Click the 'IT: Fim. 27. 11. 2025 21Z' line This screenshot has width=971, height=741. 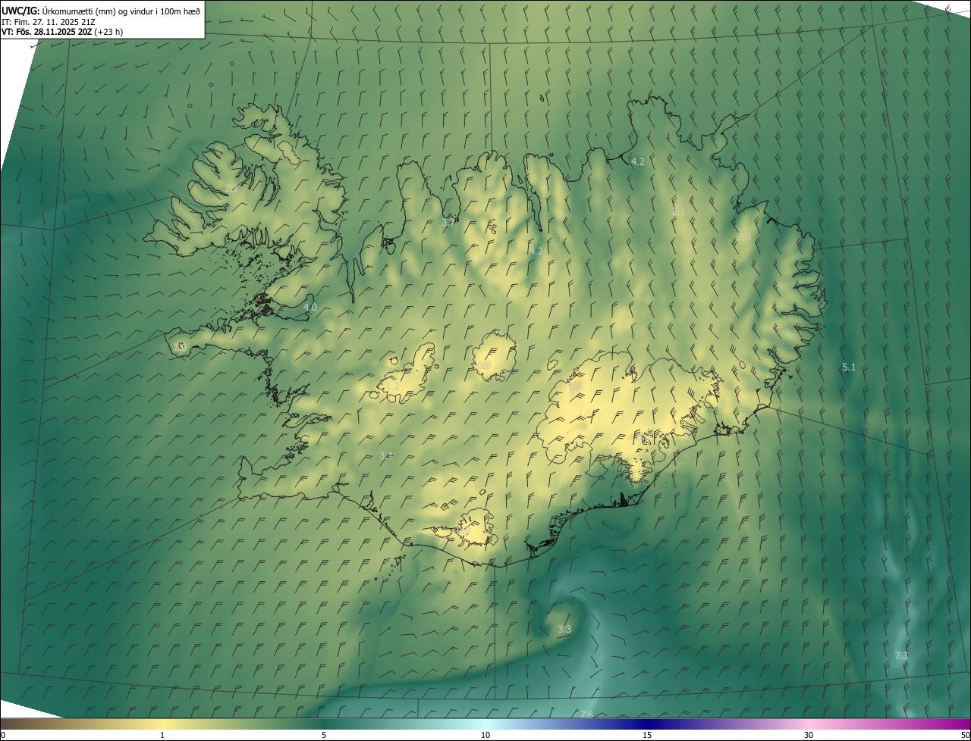click(x=48, y=22)
